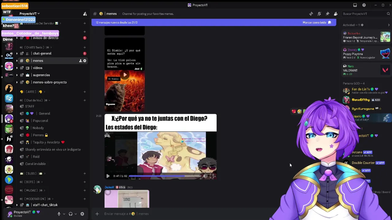
Task: Open Activity settings gear icon
Action: pos(362,25)
